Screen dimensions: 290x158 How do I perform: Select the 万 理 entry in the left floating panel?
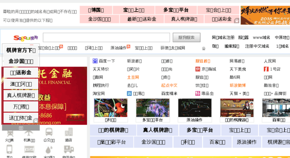click(x=21, y=106)
